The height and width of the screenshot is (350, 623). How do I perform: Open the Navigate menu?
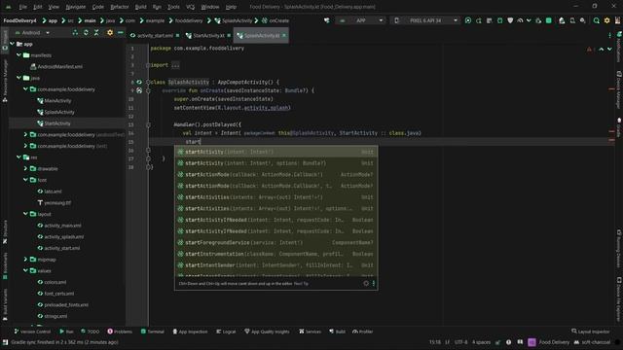pyautogui.click(x=75, y=7)
